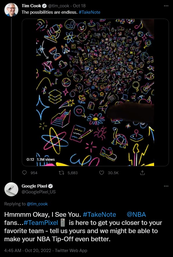Viewport: 173px width, 257px height.
Task: Click the Oct 18 tweet date
Action: [79, 6]
